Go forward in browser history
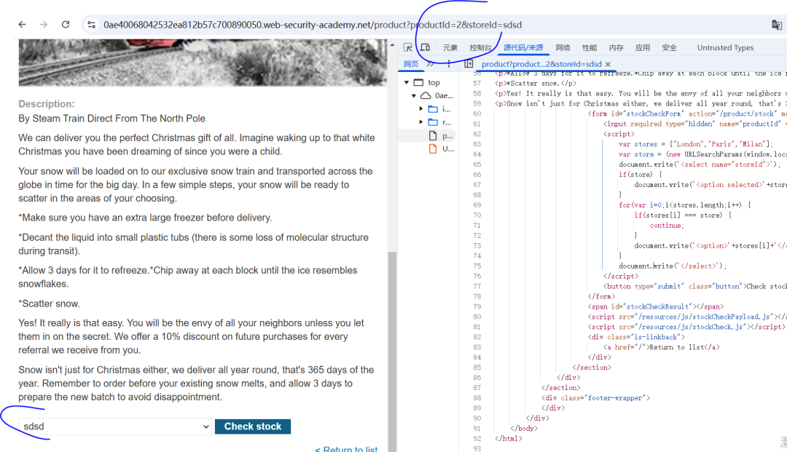 [44, 25]
